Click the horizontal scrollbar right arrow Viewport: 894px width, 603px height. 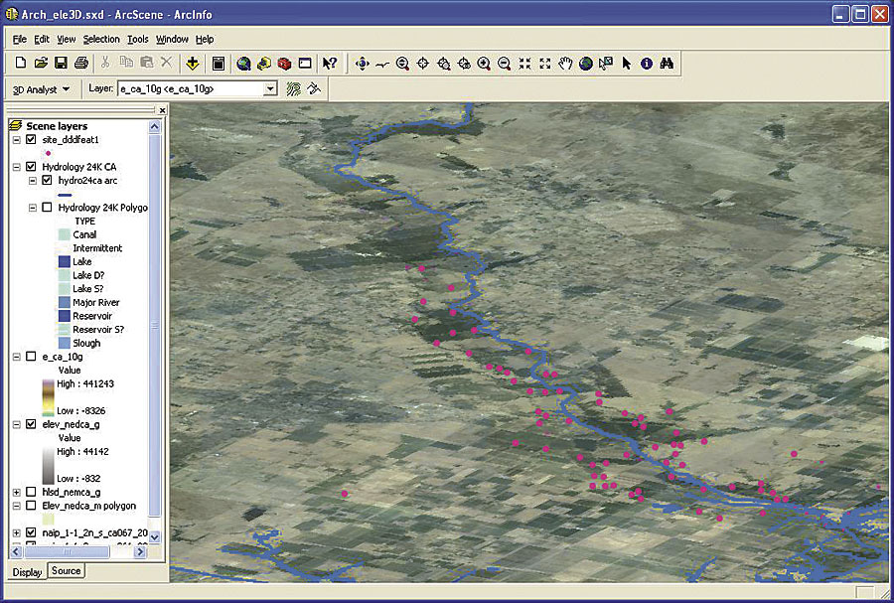(140, 551)
